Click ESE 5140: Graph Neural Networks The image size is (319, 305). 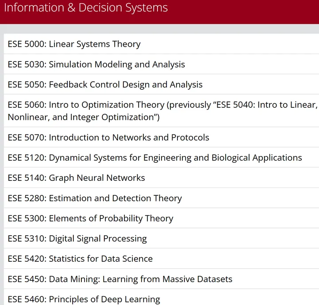[x=161, y=178]
